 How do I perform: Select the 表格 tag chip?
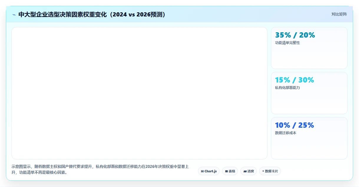pos(230,171)
